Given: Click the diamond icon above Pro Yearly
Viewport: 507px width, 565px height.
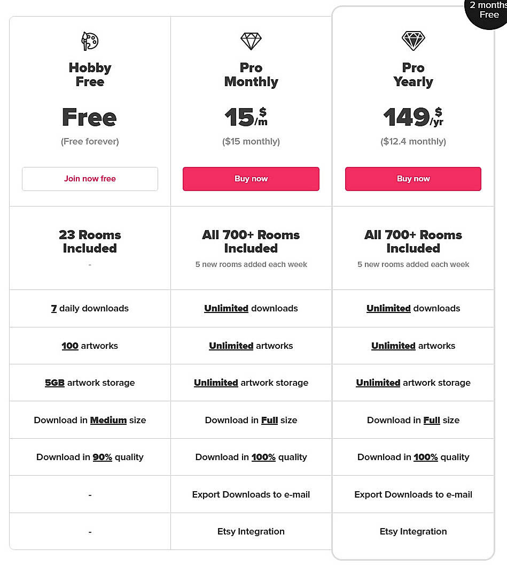Looking at the screenshot, I should pyautogui.click(x=413, y=41).
